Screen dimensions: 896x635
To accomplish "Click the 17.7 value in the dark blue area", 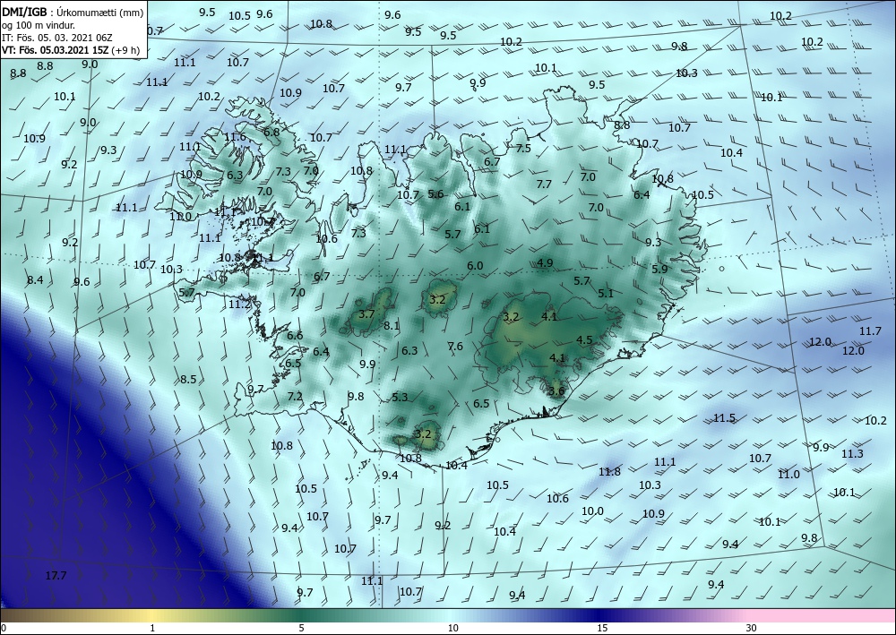I will [56, 576].
